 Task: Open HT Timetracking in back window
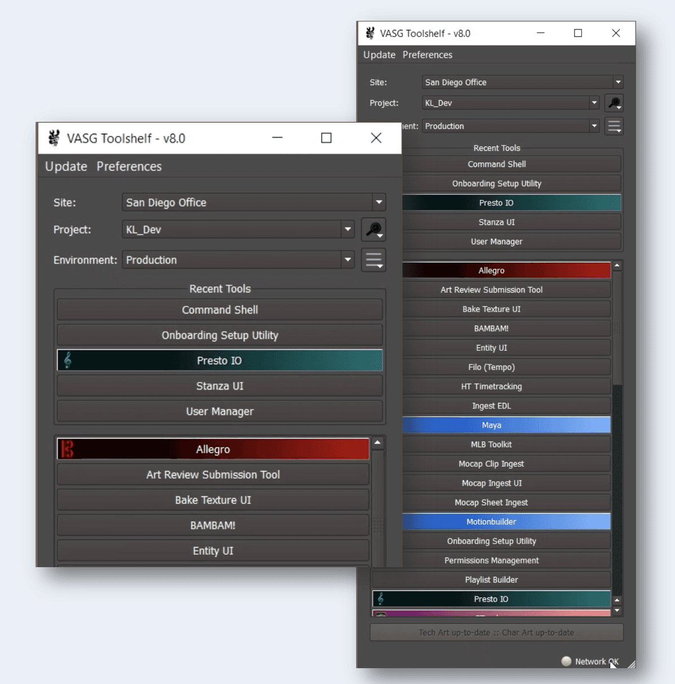[506, 387]
